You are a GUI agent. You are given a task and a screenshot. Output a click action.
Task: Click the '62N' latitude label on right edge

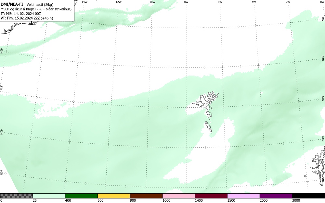(323, 98)
